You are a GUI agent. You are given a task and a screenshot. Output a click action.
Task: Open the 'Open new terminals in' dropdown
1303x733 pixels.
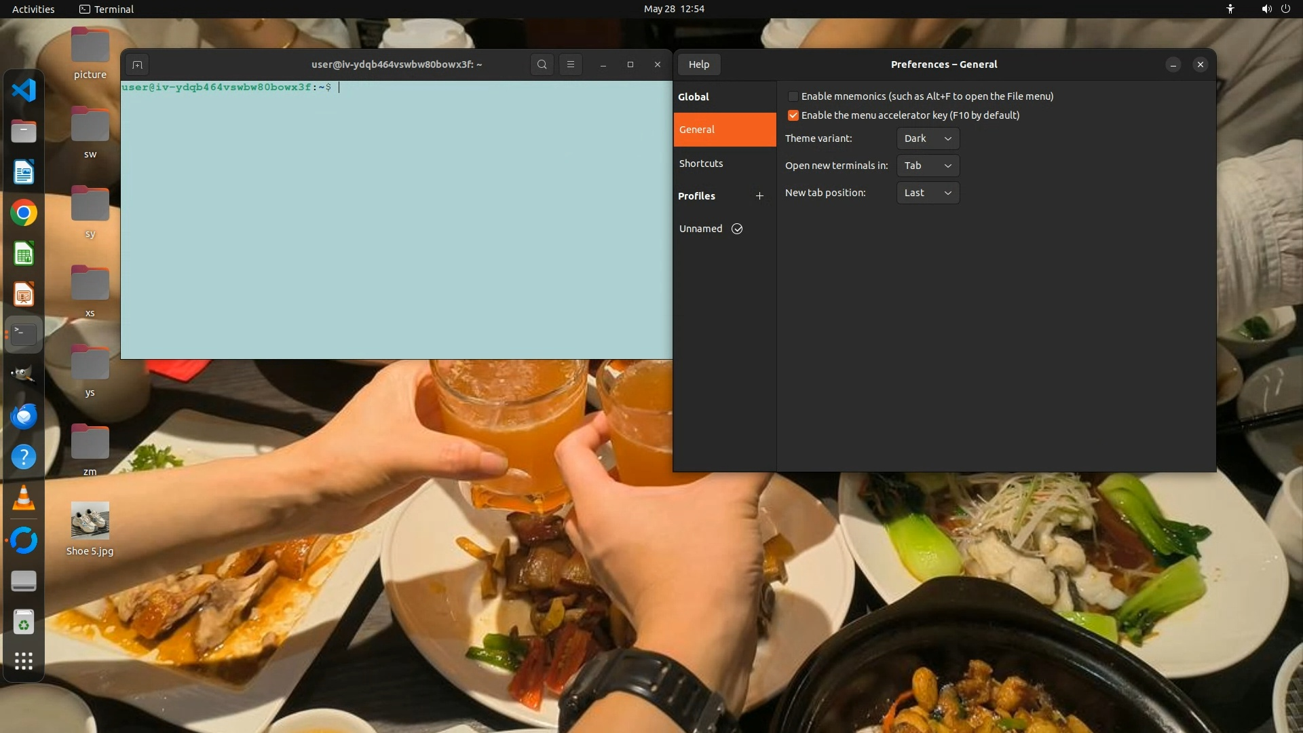click(x=928, y=166)
